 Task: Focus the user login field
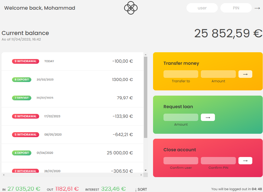(202, 8)
